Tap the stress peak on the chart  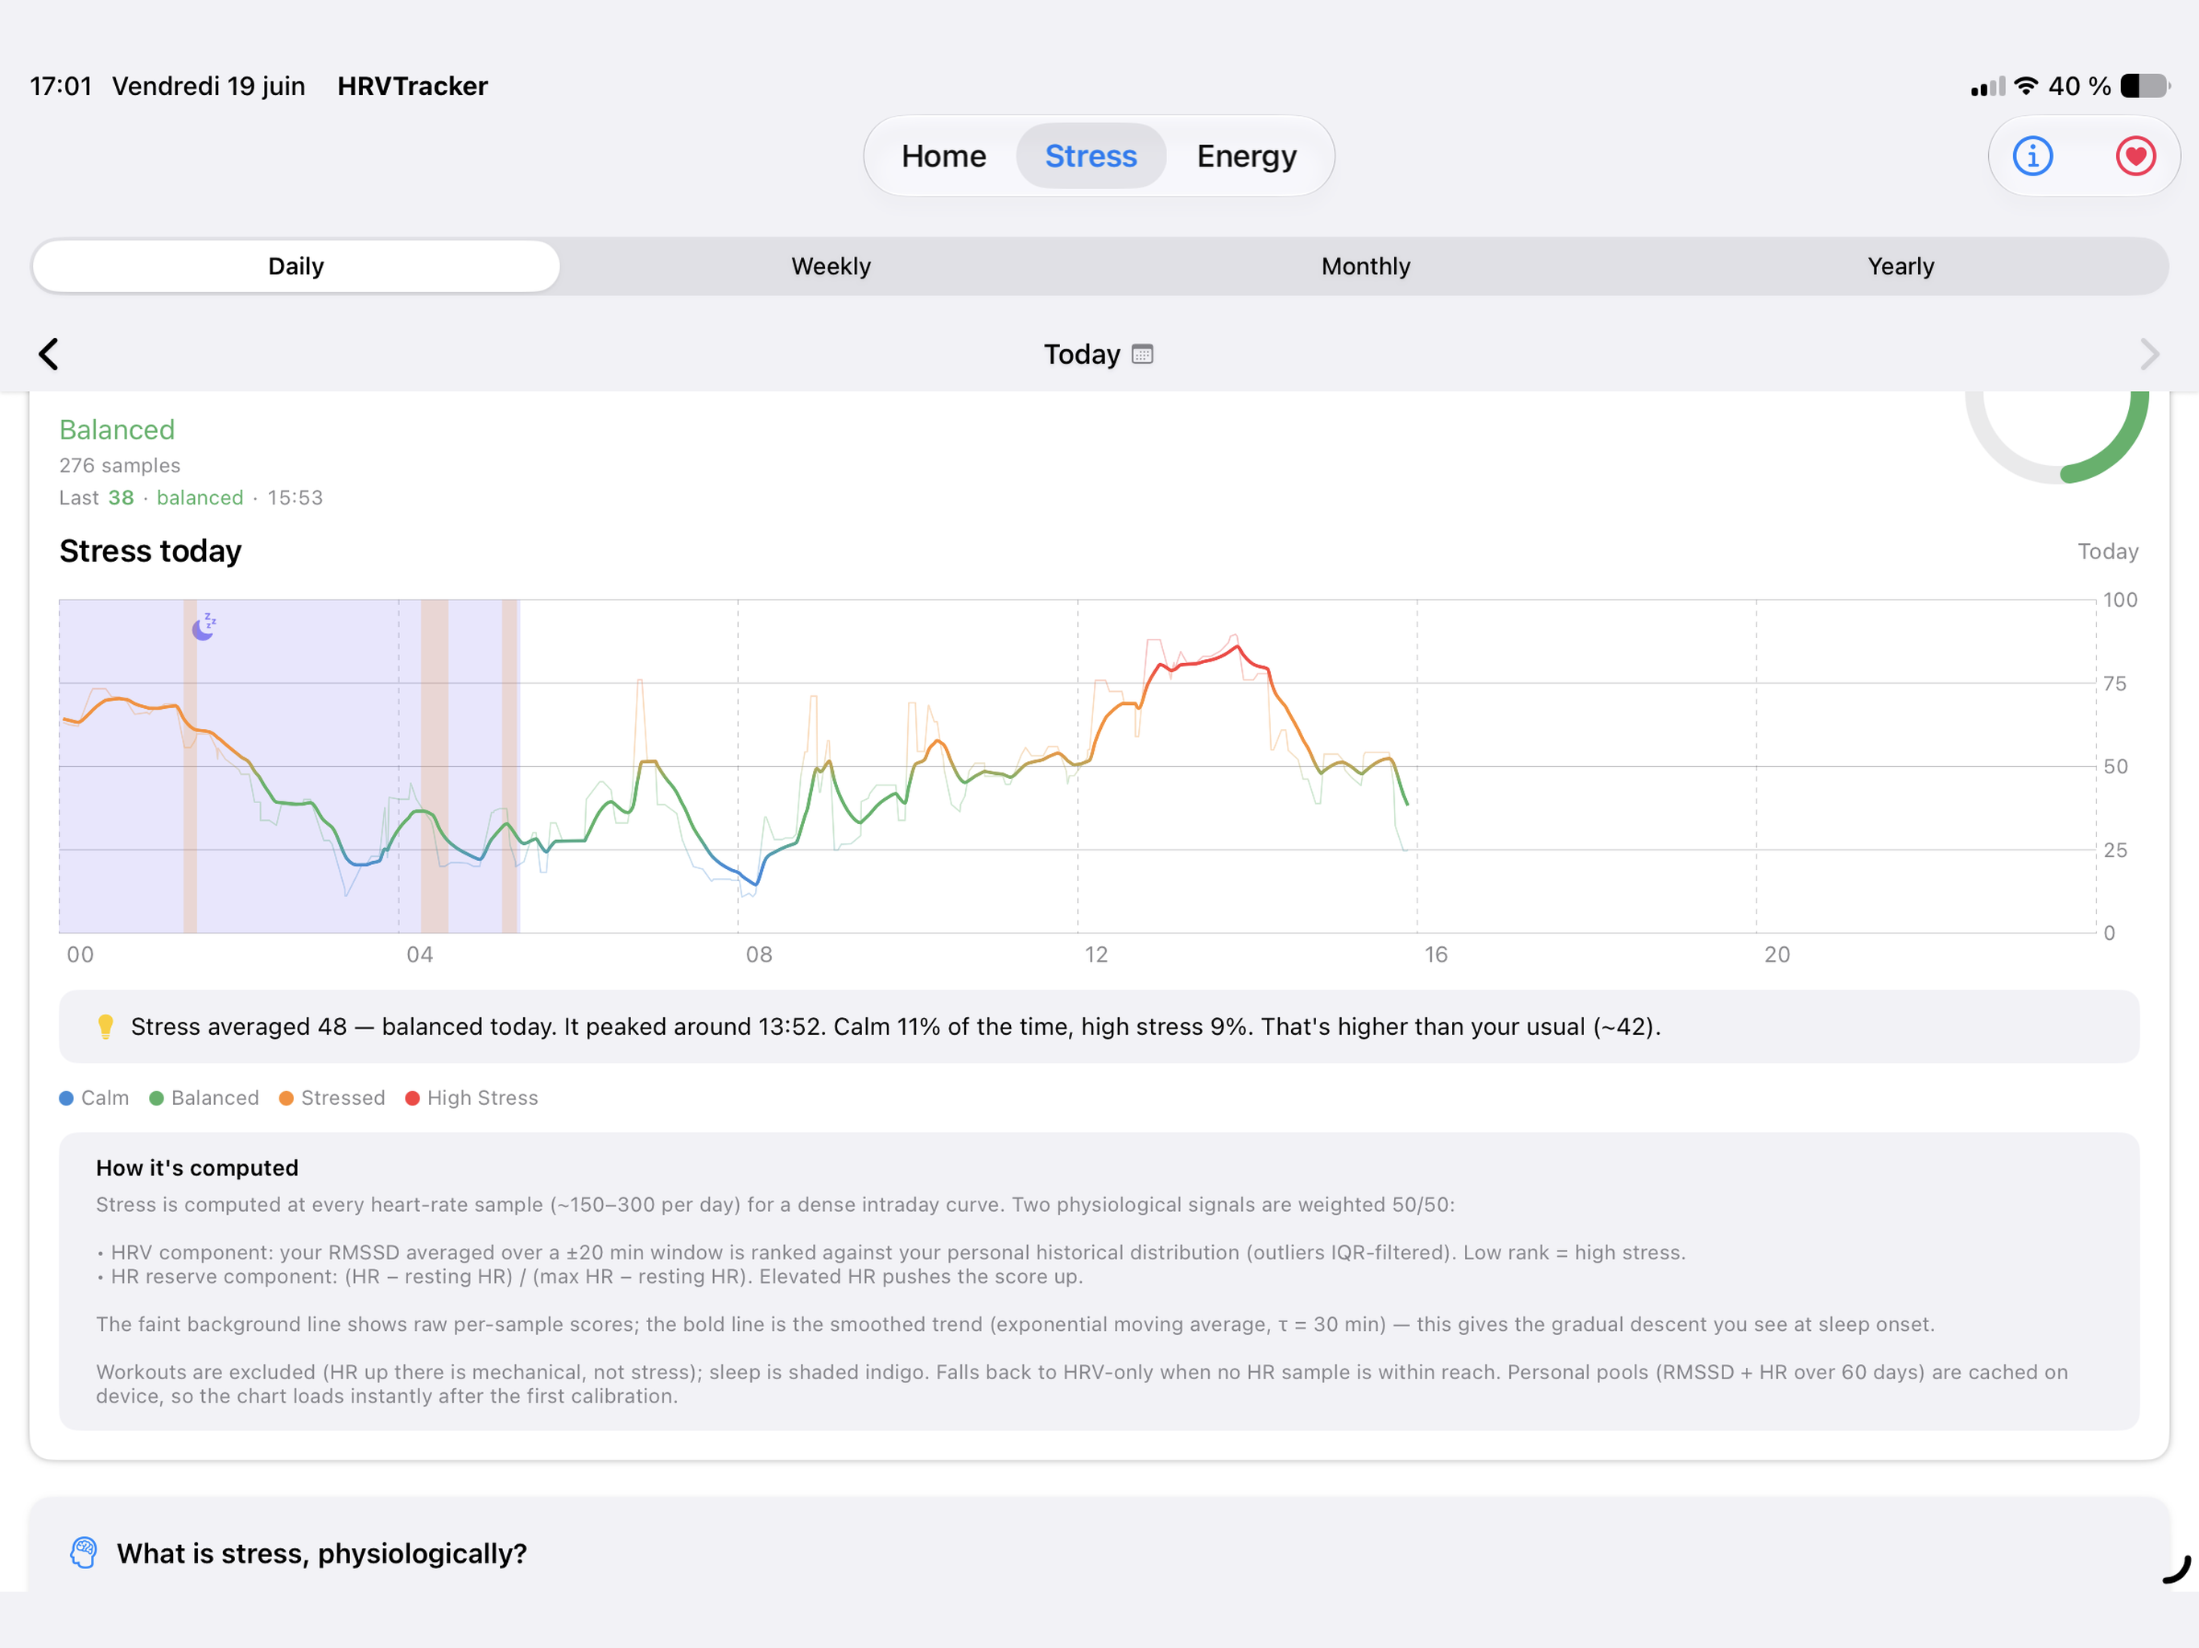[1236, 647]
